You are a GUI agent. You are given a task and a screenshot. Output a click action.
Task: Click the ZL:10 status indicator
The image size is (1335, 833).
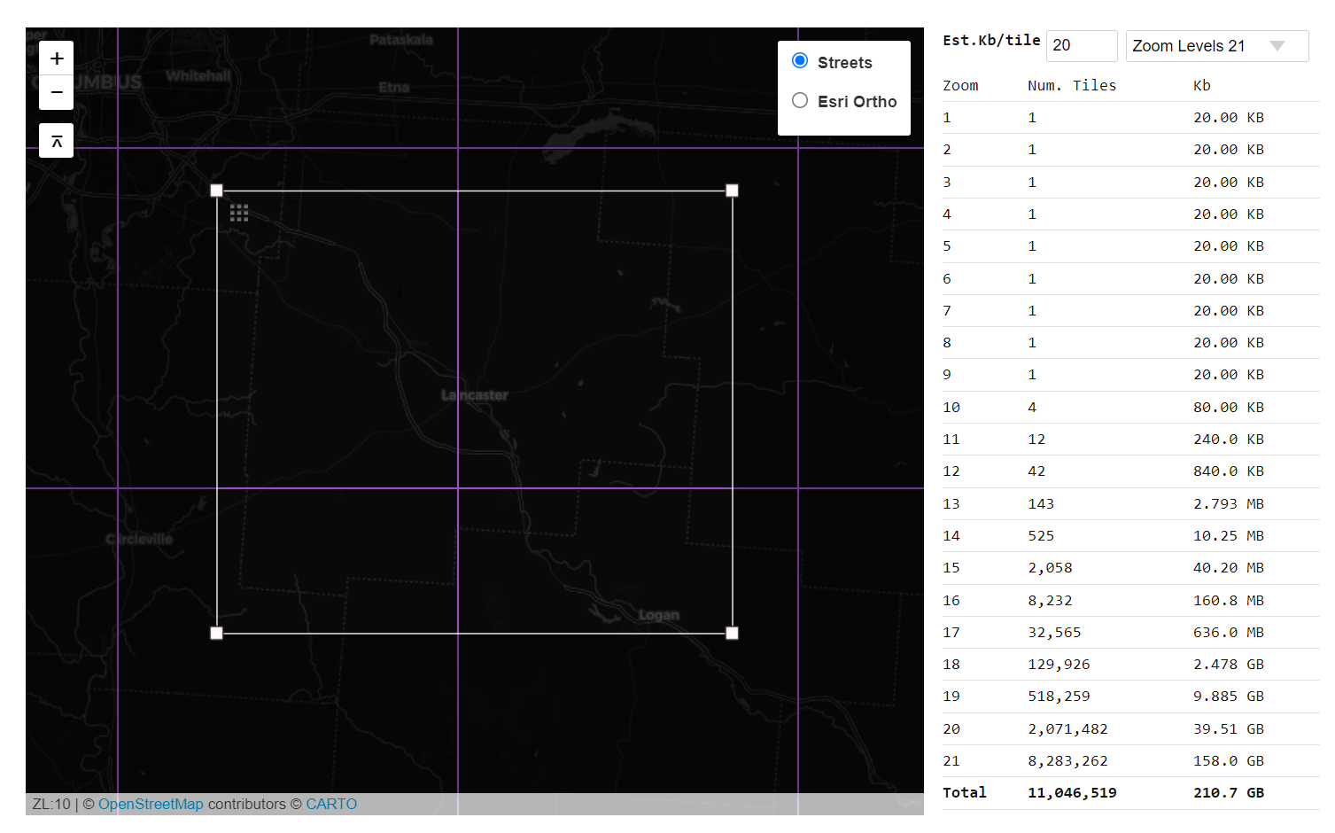pos(50,804)
